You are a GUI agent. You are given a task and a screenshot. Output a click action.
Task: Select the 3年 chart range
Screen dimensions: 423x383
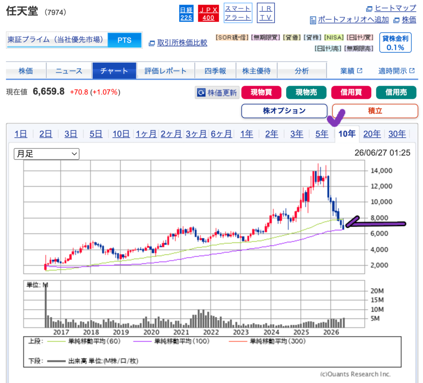coord(297,134)
